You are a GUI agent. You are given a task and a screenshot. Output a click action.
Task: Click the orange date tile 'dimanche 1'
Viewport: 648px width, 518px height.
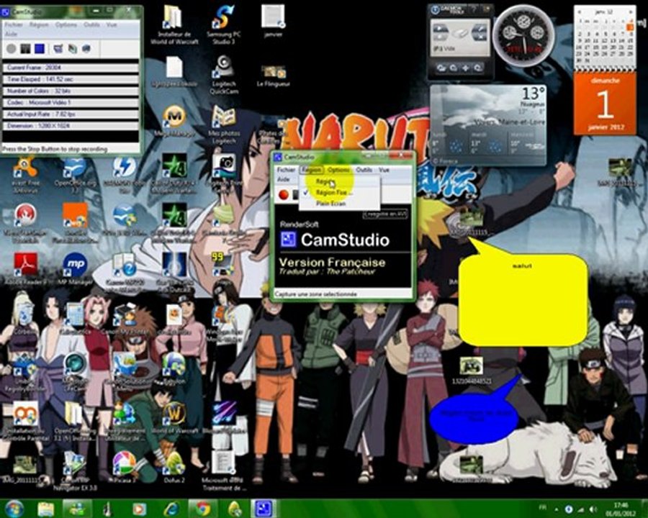click(605, 104)
